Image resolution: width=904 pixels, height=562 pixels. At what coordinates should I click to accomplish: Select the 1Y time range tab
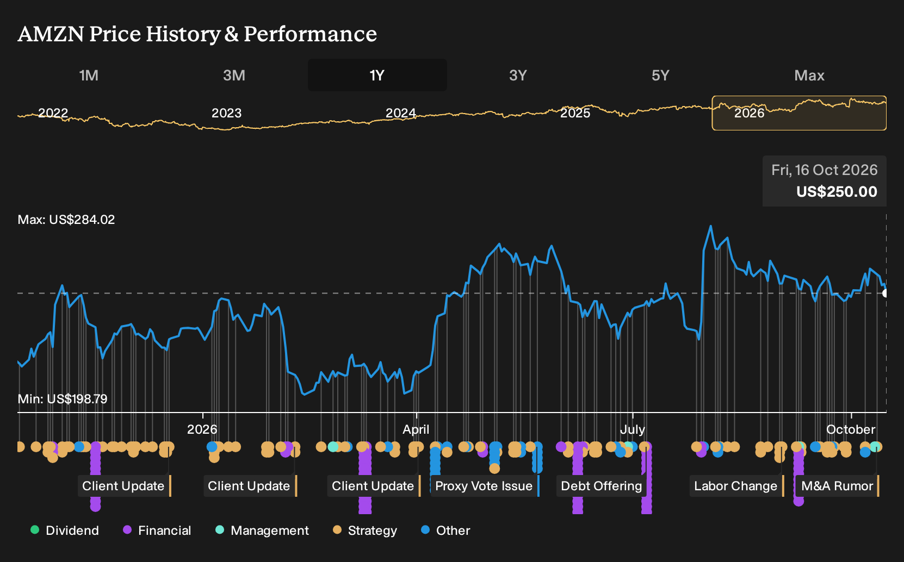coord(377,75)
